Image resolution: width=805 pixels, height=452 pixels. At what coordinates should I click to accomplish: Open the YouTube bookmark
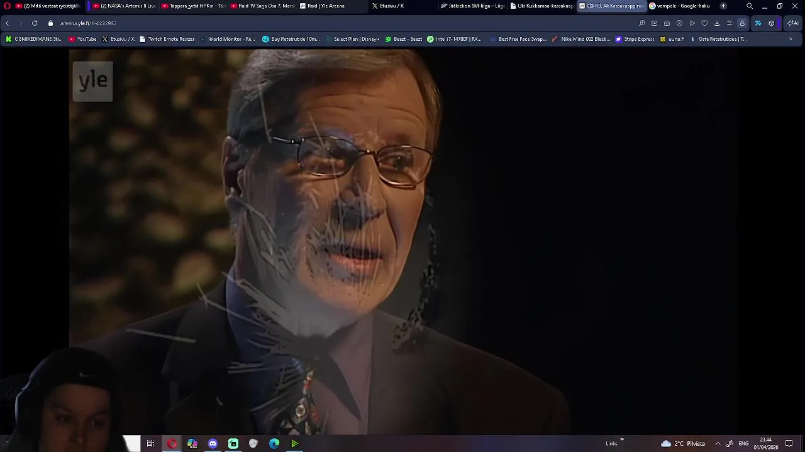pyautogui.click(x=82, y=39)
